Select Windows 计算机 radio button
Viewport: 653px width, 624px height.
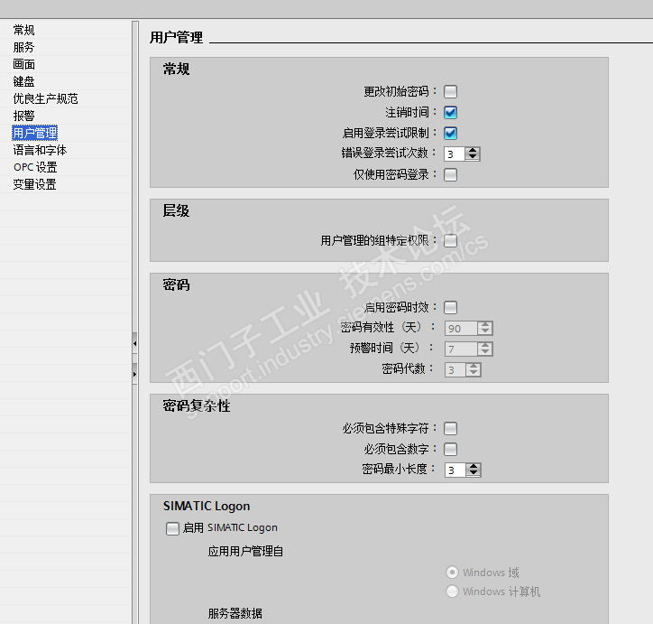pyautogui.click(x=452, y=591)
